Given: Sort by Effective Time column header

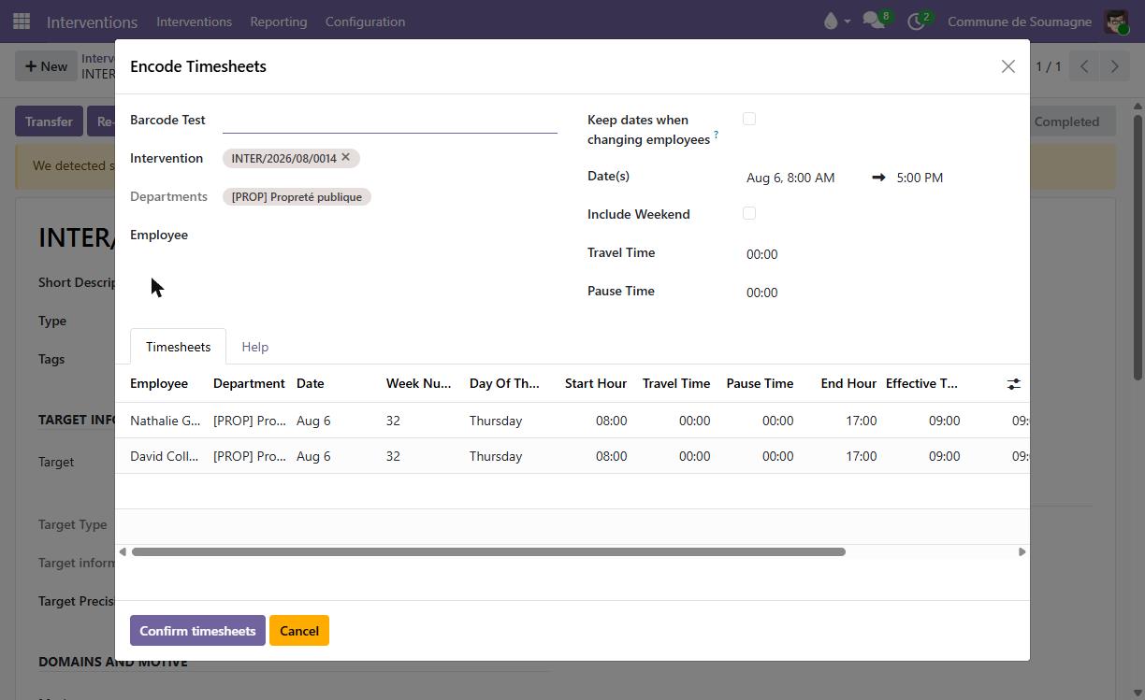Looking at the screenshot, I should click(x=921, y=383).
